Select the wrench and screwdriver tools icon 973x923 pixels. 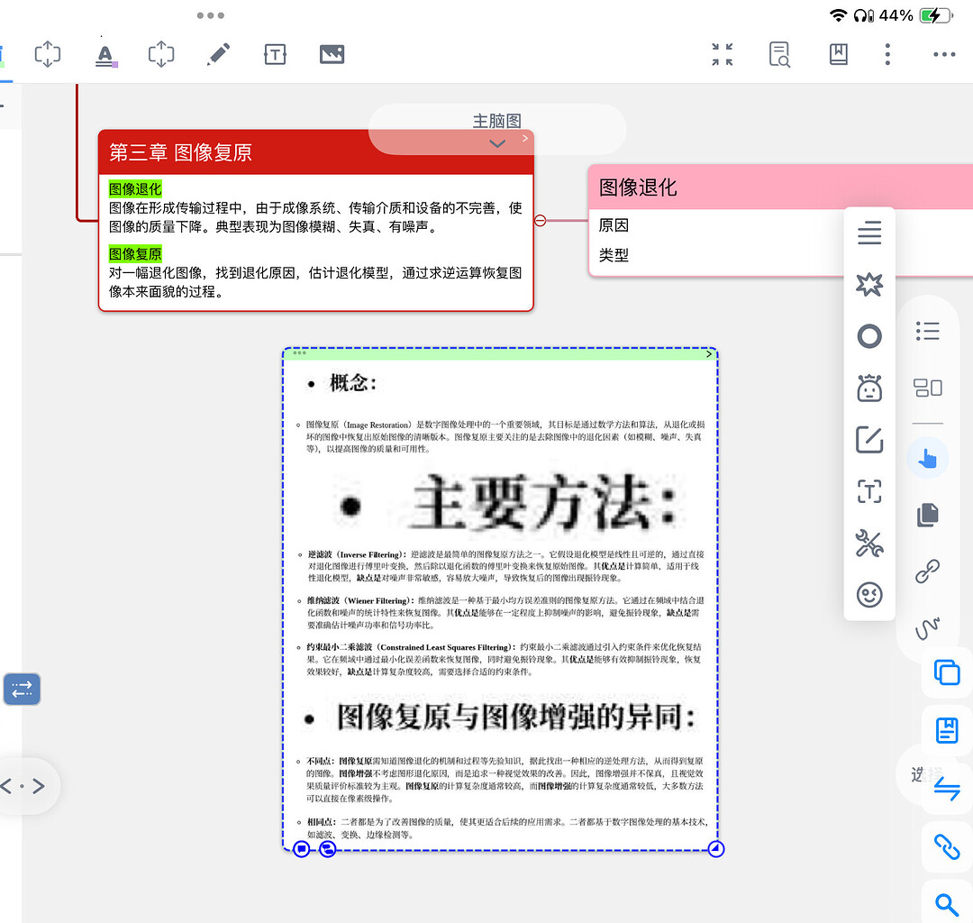869,544
